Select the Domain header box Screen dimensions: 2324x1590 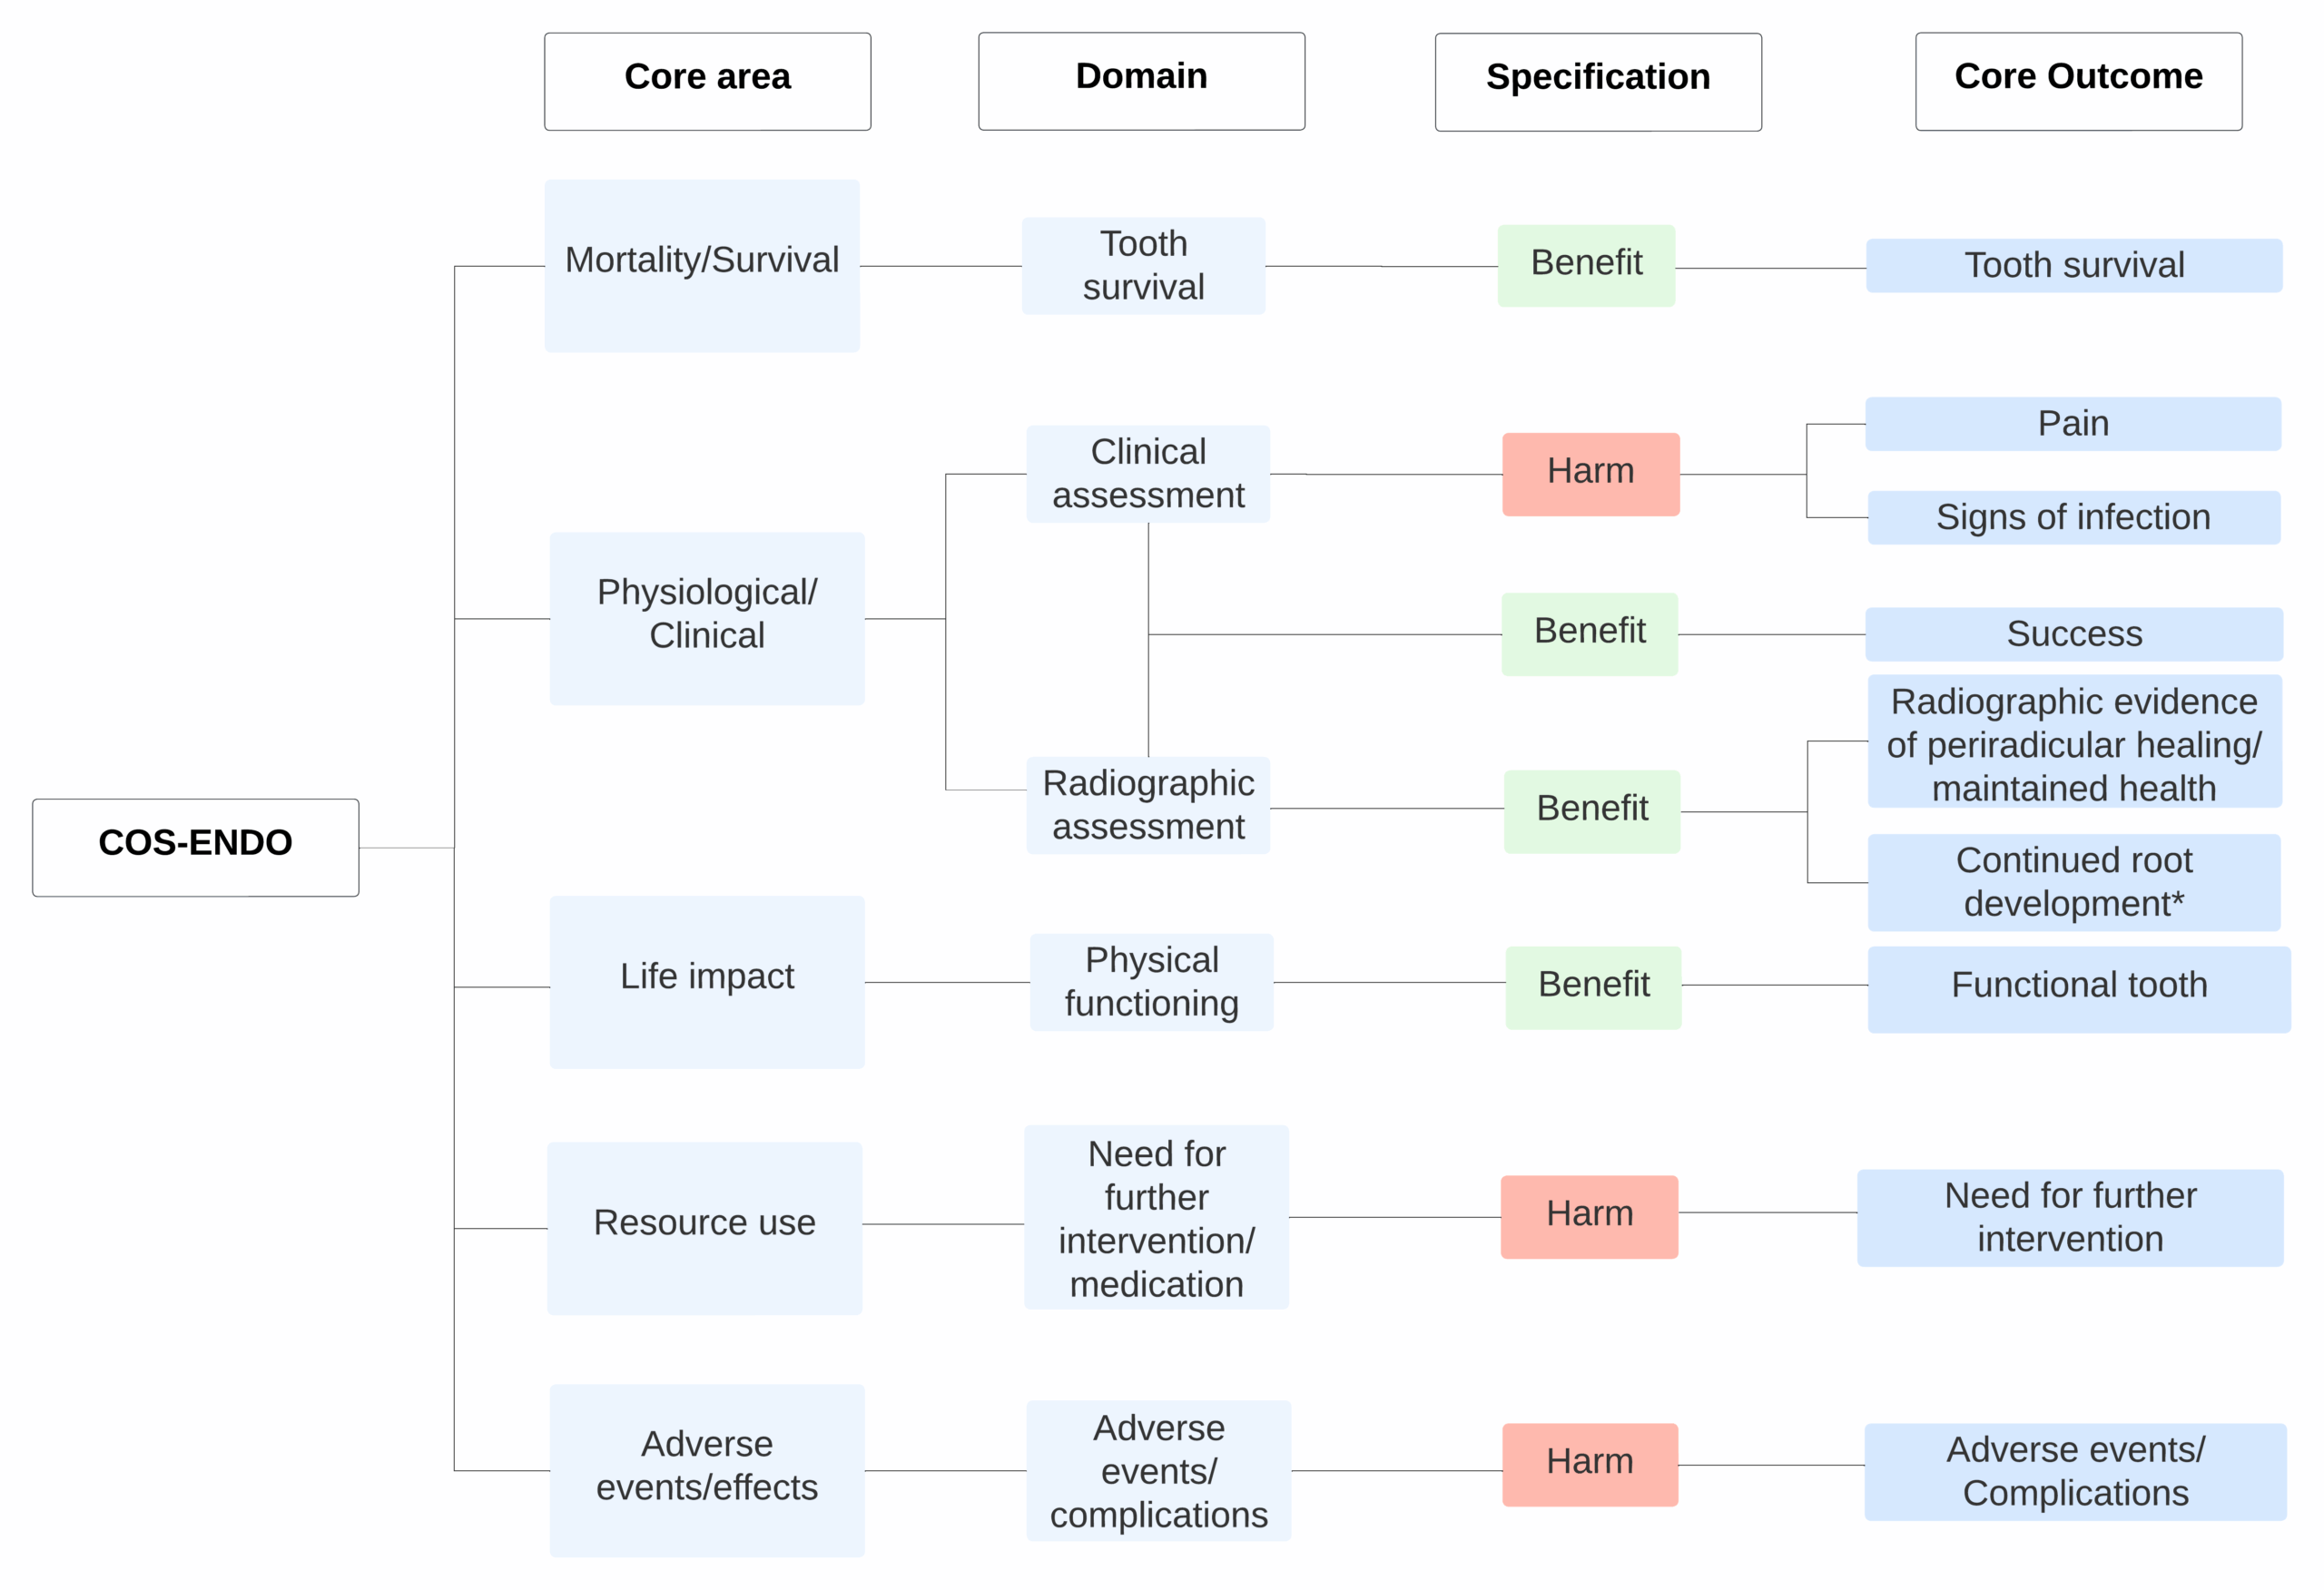1141,81
